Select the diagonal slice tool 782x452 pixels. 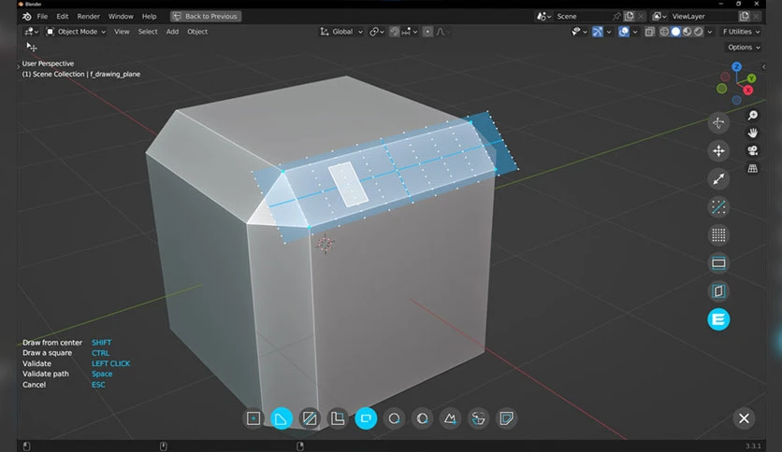click(x=310, y=418)
